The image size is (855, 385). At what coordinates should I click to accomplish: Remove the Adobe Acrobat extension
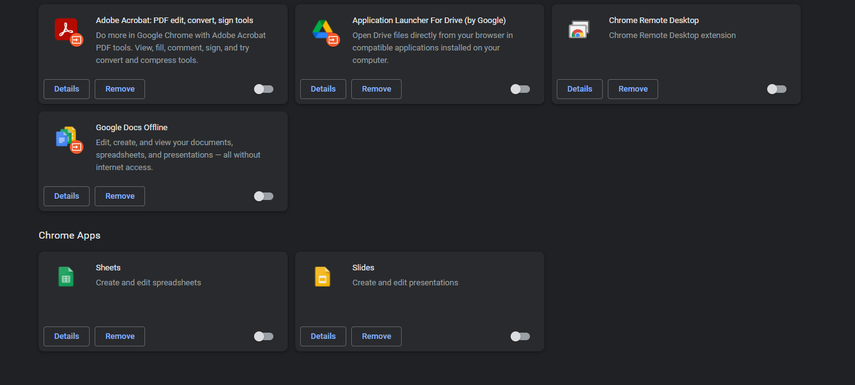[x=120, y=89]
